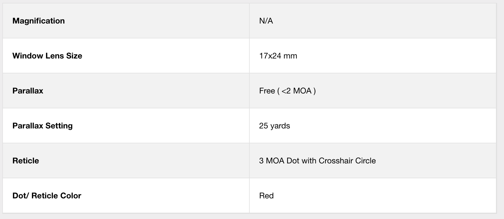The image size is (504, 219).
Task: Click the Dot/ Reticle Color label
Action: click(x=47, y=196)
